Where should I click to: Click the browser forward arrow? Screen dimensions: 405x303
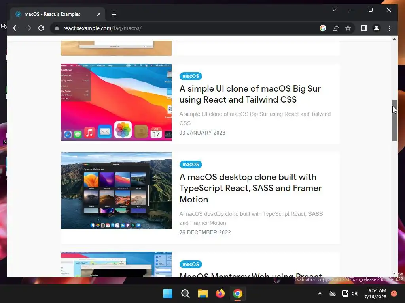click(28, 28)
